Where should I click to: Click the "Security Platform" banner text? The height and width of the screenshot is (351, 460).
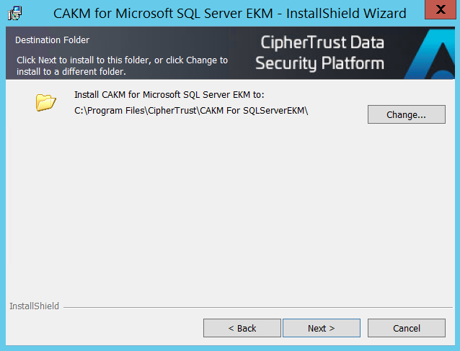coord(319,63)
